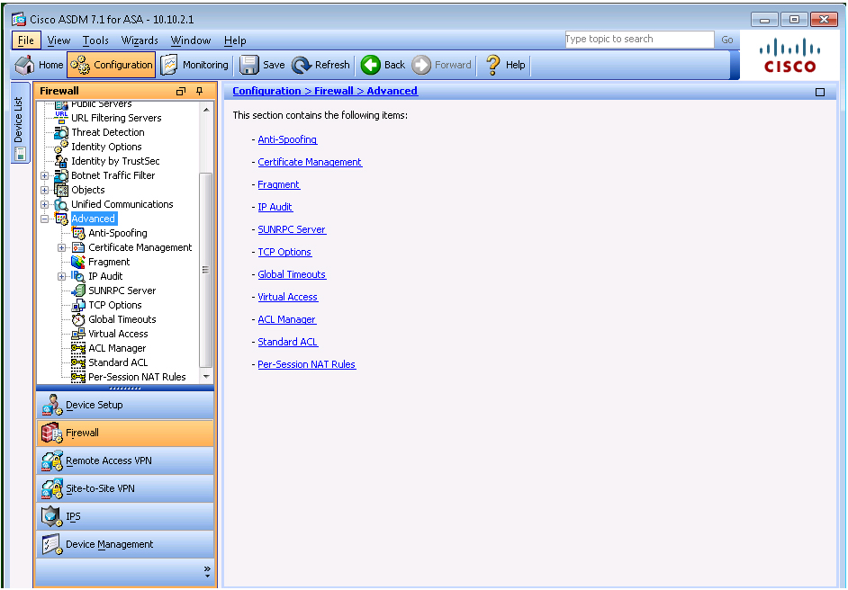Click the Home toolbar icon

pos(26,65)
